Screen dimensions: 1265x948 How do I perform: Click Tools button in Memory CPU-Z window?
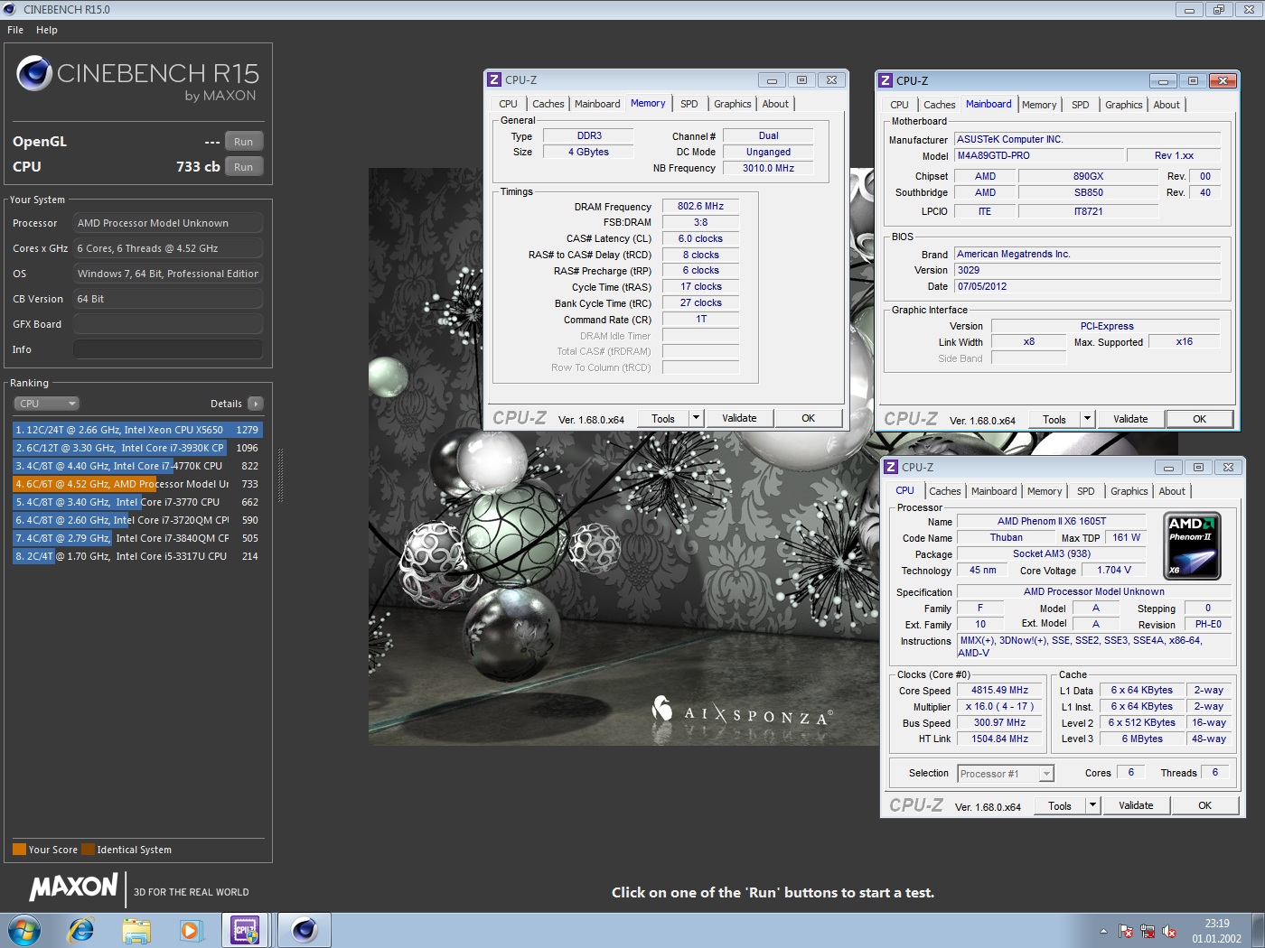click(663, 418)
